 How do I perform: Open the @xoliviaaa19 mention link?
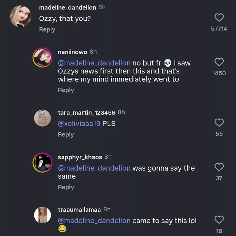pos(79,123)
